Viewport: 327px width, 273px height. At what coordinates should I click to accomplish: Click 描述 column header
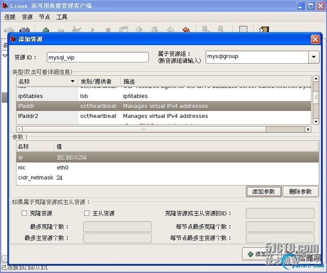216,81
